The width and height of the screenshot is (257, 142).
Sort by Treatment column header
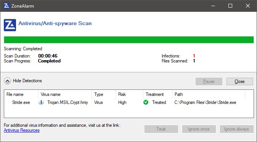[x=158, y=94]
